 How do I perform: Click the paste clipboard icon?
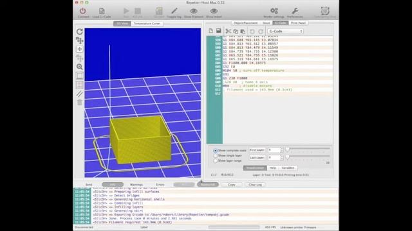tap(243, 31)
